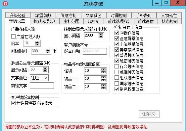Click the 怪物 multiplier value field
The height and width of the screenshot is (131, 186).
tap(96, 71)
